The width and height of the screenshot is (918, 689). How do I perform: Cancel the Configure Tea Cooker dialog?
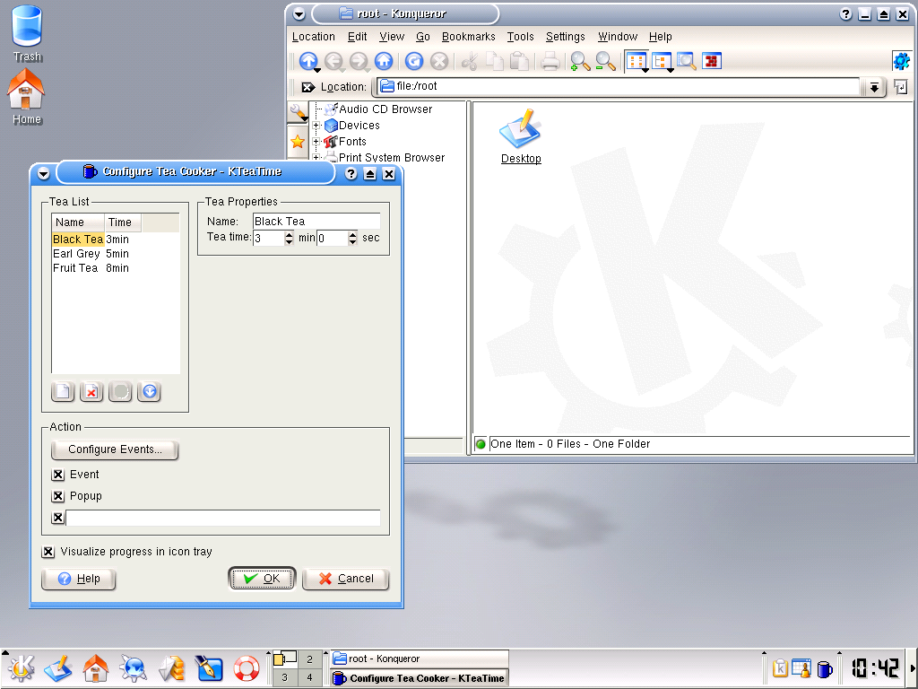[x=346, y=579]
